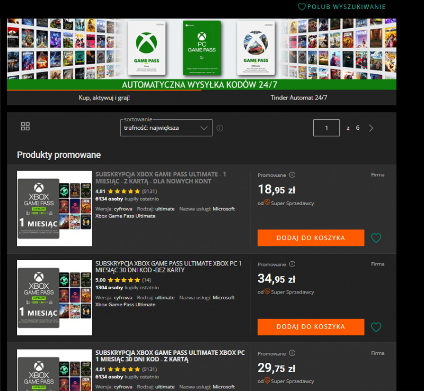
Task: Add the 18,95 zł Game Pass to cart
Action: click(311, 238)
